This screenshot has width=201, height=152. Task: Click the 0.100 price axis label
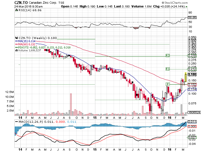click(192, 93)
